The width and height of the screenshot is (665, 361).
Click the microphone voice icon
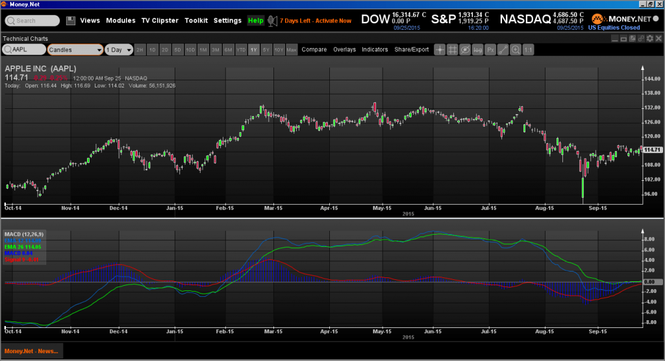pos(272,20)
